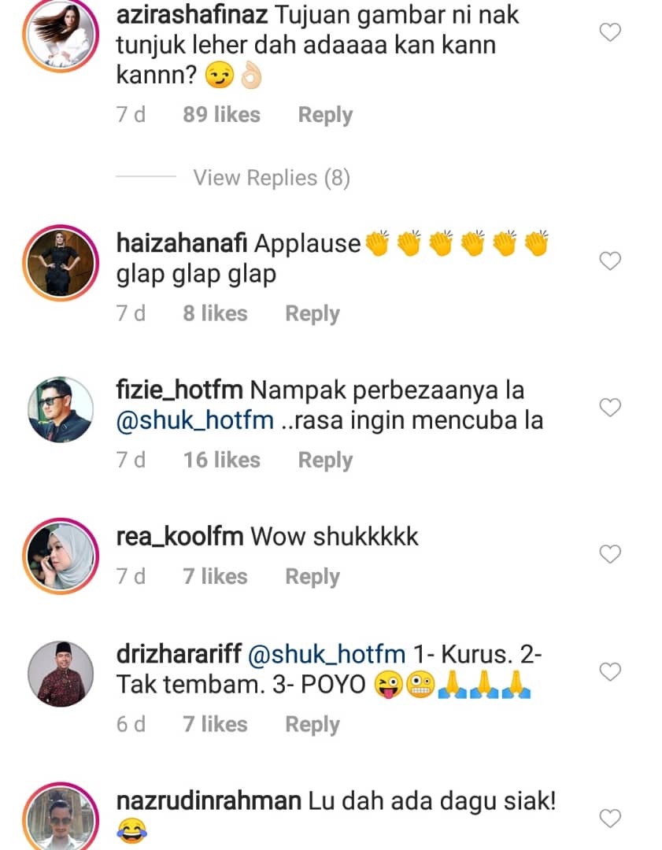Like drizharariff's comment via heart icon
This screenshot has width=662, height=850.
coord(610,671)
